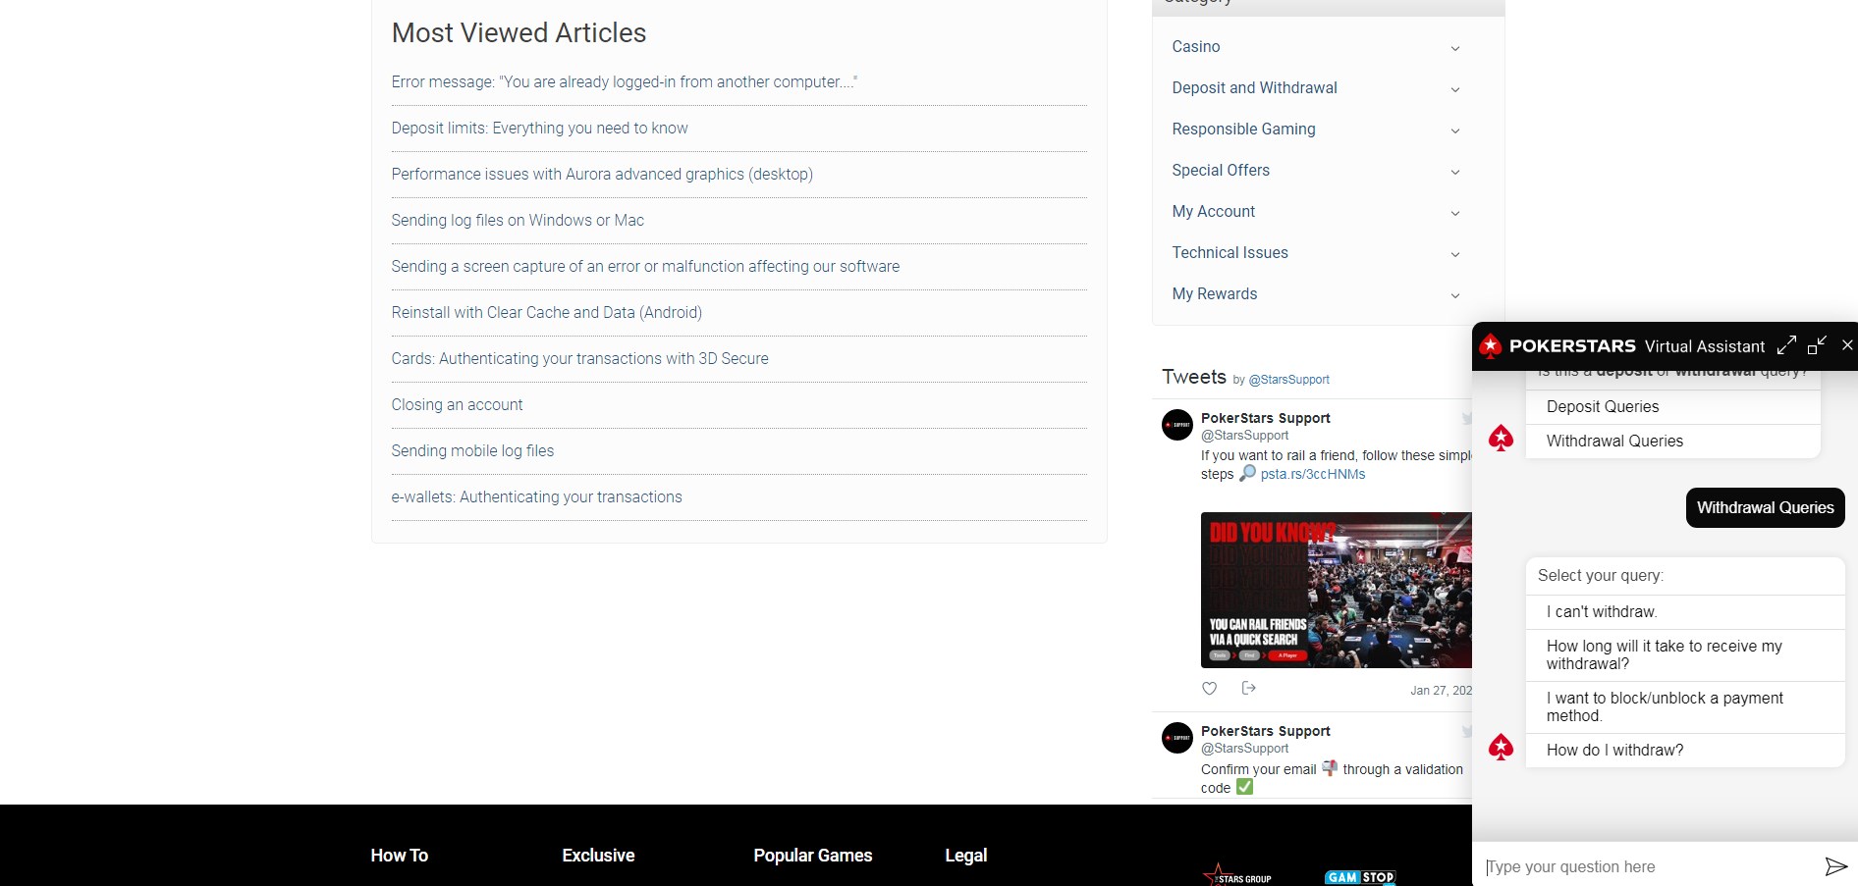This screenshot has width=1858, height=886.
Task: Choose Deposit Queries in chat
Action: pyautogui.click(x=1672, y=406)
